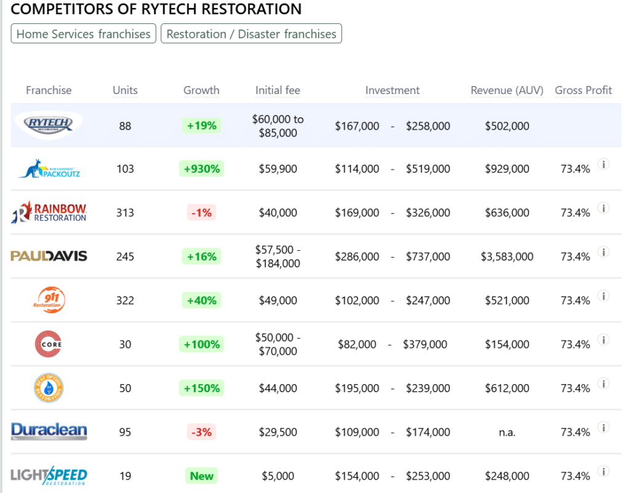Select the $248,000 revenue value
This screenshot has height=493, width=630.
pos(507,476)
